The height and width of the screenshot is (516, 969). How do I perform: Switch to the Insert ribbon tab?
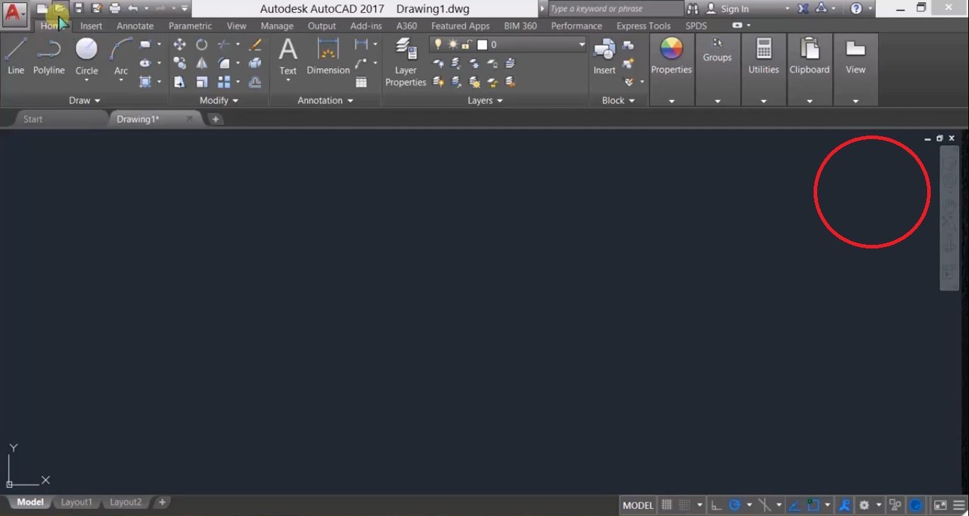(91, 26)
